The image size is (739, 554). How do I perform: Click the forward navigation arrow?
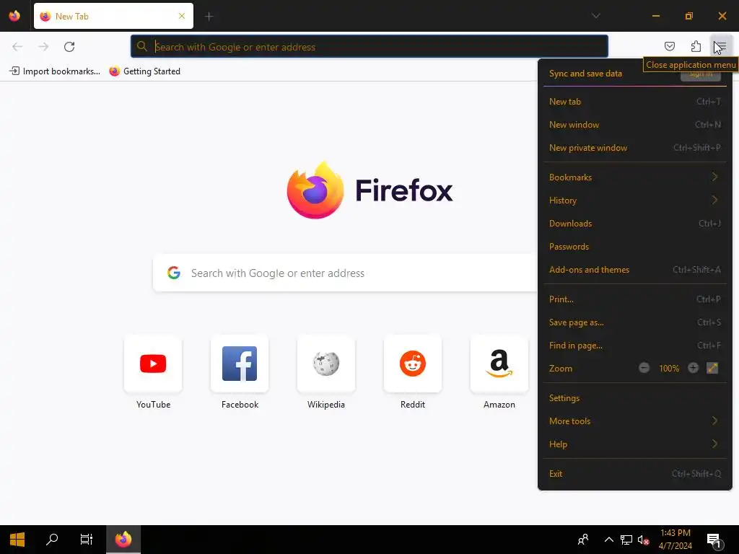tap(43, 47)
